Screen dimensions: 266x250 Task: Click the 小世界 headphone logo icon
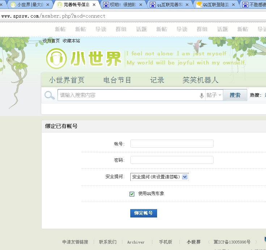(56, 59)
